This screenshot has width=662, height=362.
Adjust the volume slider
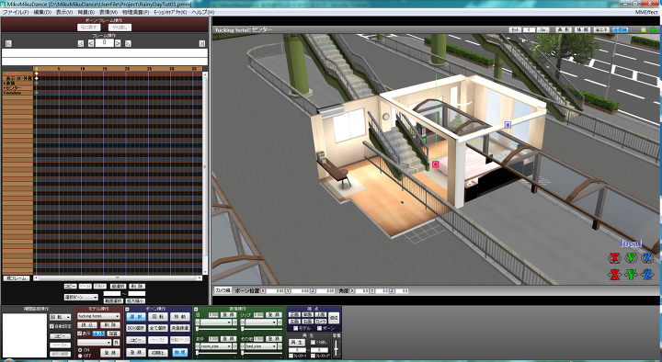[337, 349]
